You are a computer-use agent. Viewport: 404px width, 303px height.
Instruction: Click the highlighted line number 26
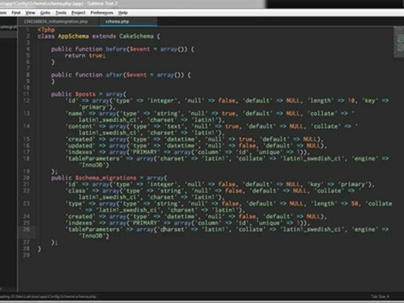pyautogui.click(x=26, y=229)
